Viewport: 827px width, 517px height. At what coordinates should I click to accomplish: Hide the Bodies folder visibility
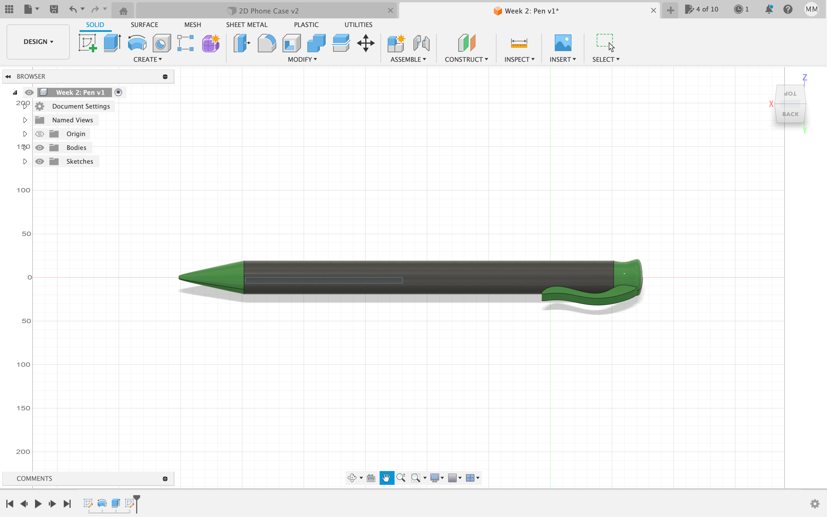click(40, 148)
